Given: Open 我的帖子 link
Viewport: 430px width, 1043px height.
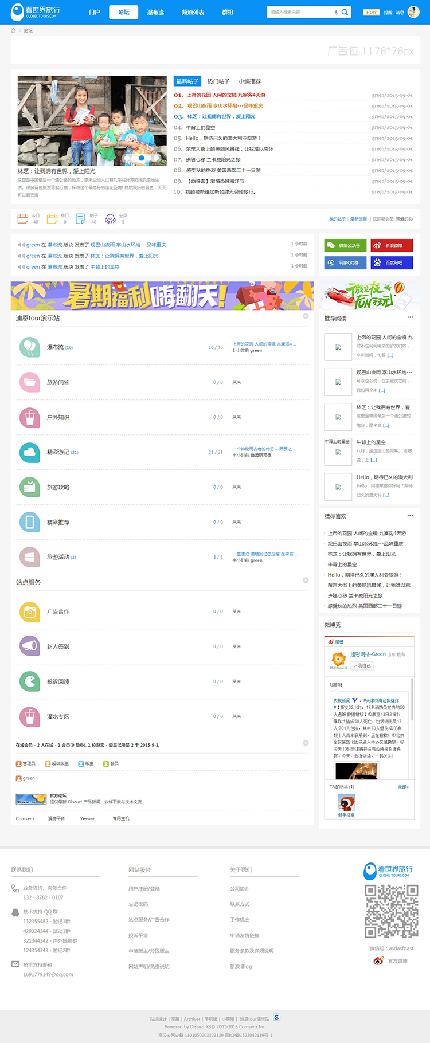Looking at the screenshot, I should 337,219.
